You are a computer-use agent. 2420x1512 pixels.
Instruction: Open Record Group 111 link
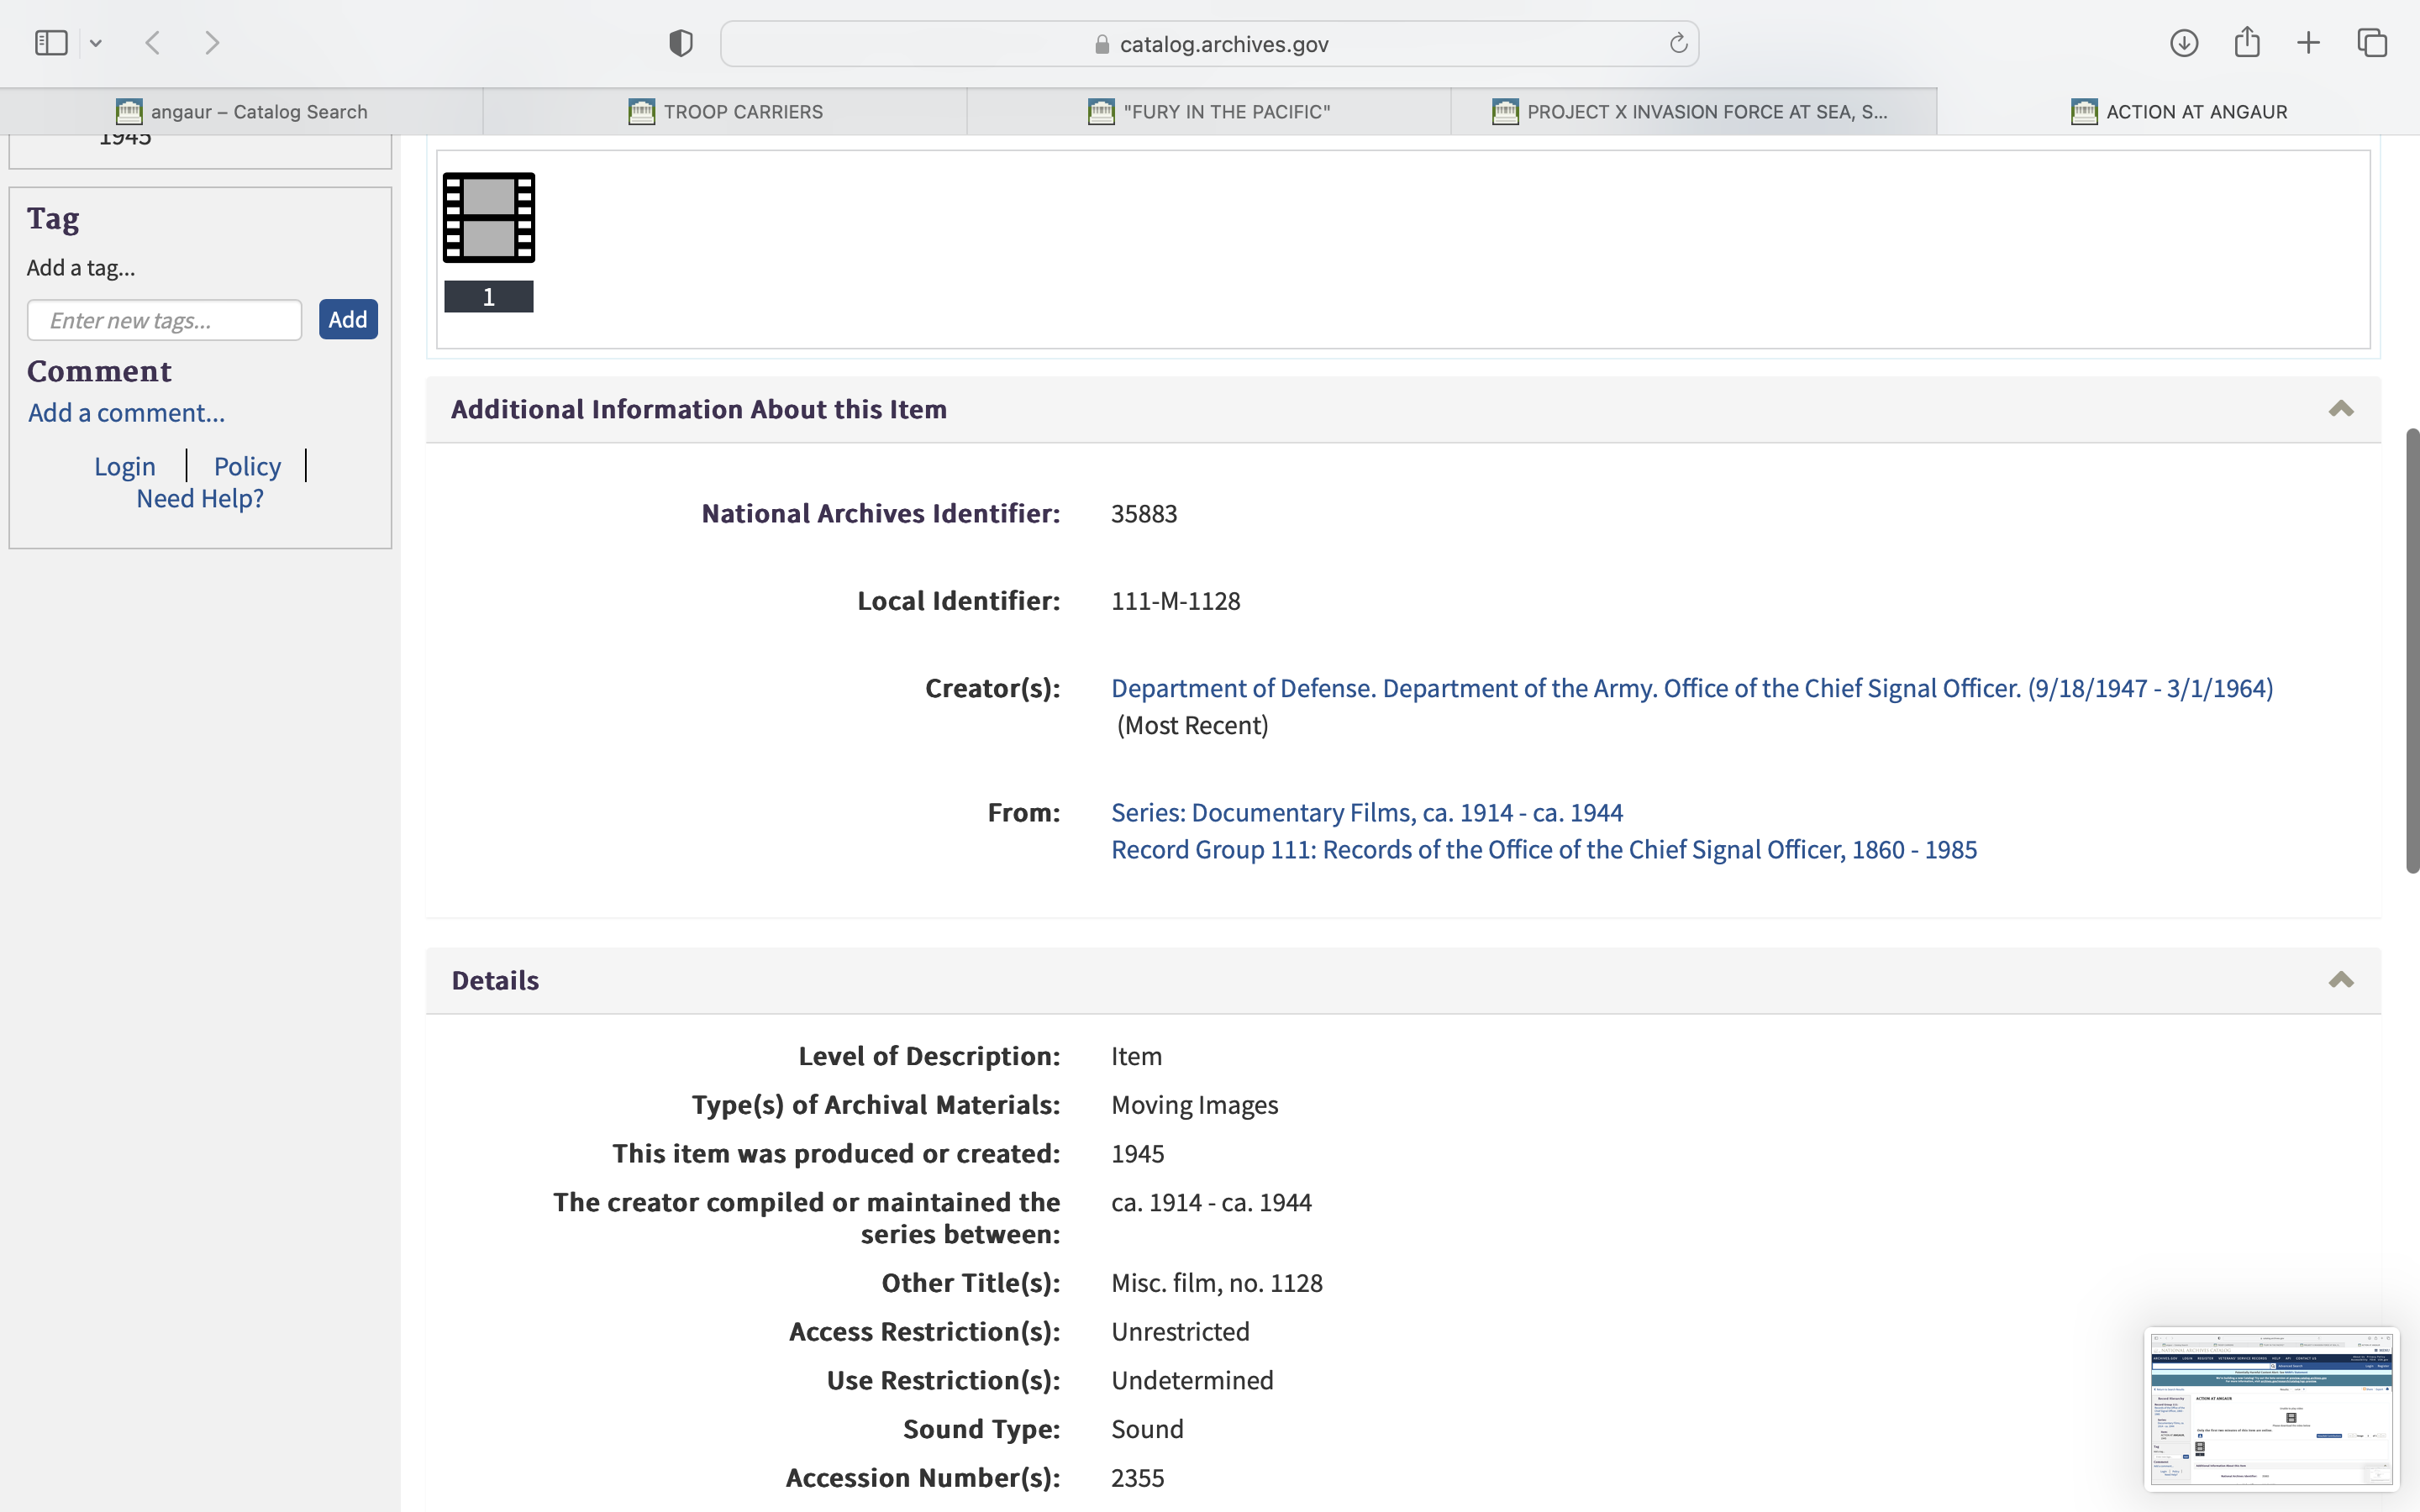tap(1543, 849)
